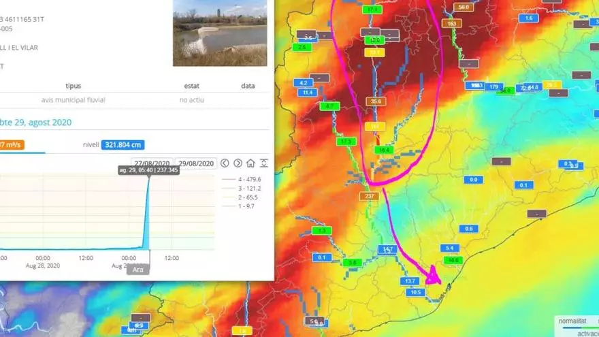Click the previous period arrow icon
The image size is (599, 337).
coord(225,163)
